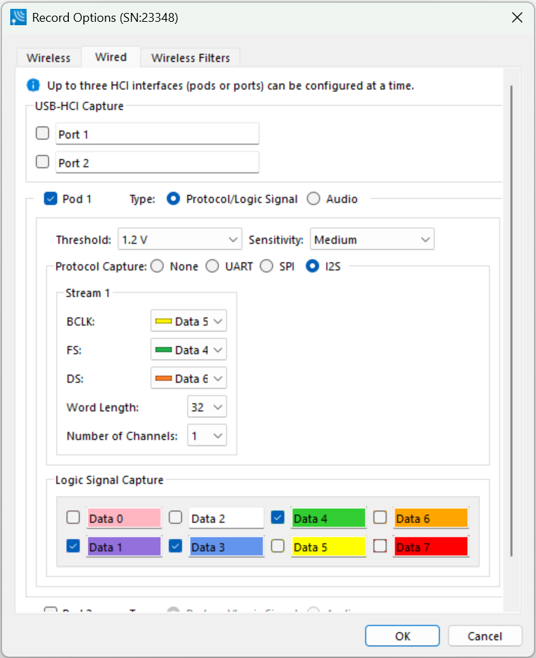Close the Record Options dialog
The width and height of the screenshot is (536, 658).
click(x=517, y=17)
